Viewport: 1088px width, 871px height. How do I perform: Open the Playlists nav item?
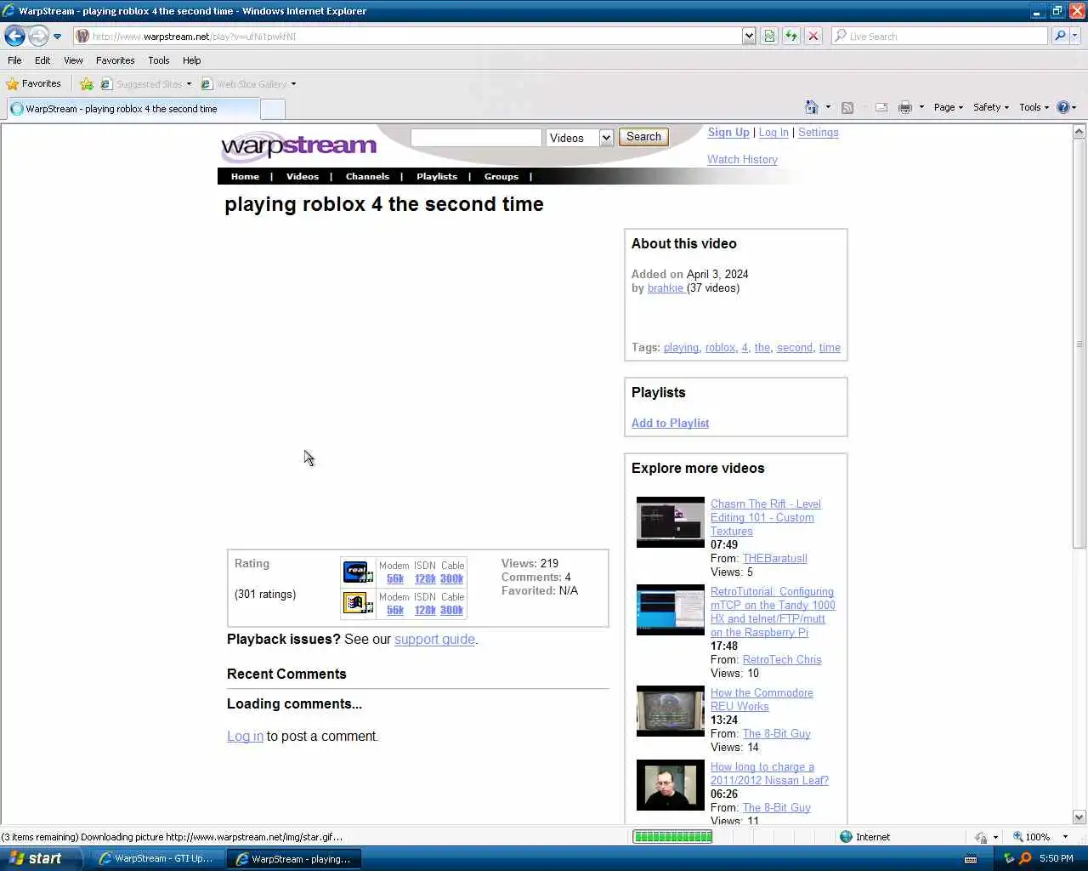pos(437,177)
